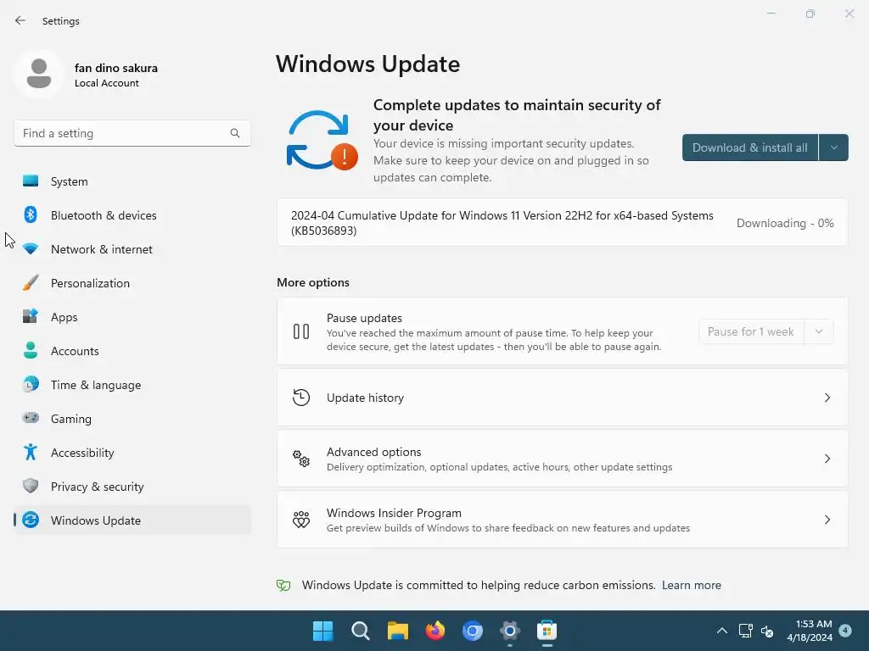This screenshot has width=869, height=651.
Task: Open System settings via its monitor icon
Action: [31, 181]
